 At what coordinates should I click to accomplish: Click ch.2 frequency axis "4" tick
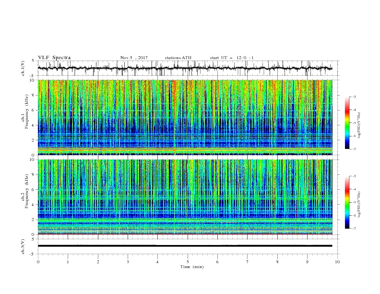(34, 205)
